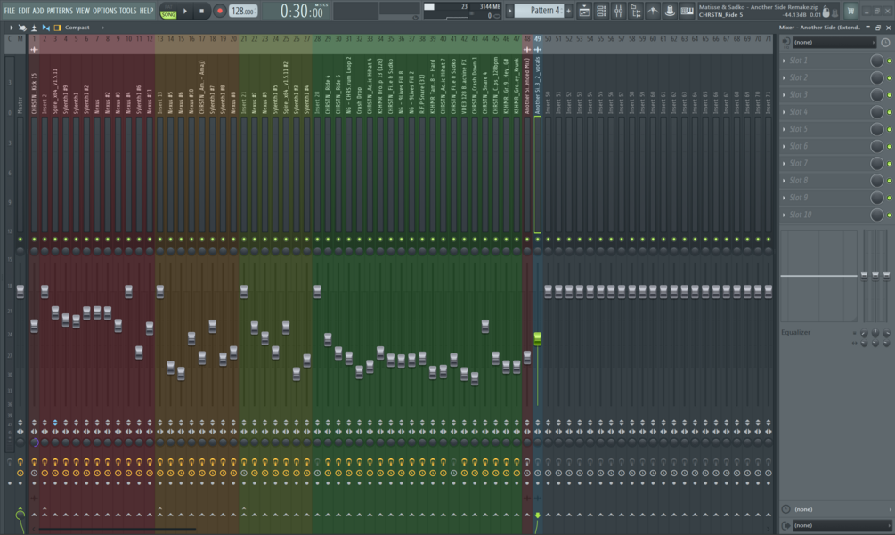Open the EDIT menu

click(x=24, y=11)
